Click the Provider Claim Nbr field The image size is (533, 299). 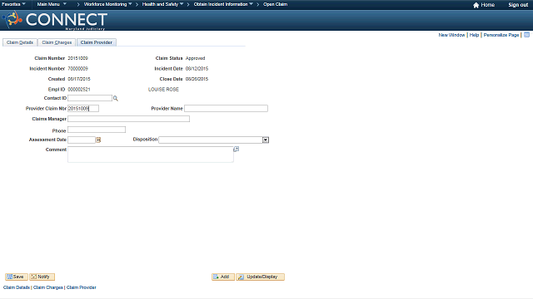[83, 109]
